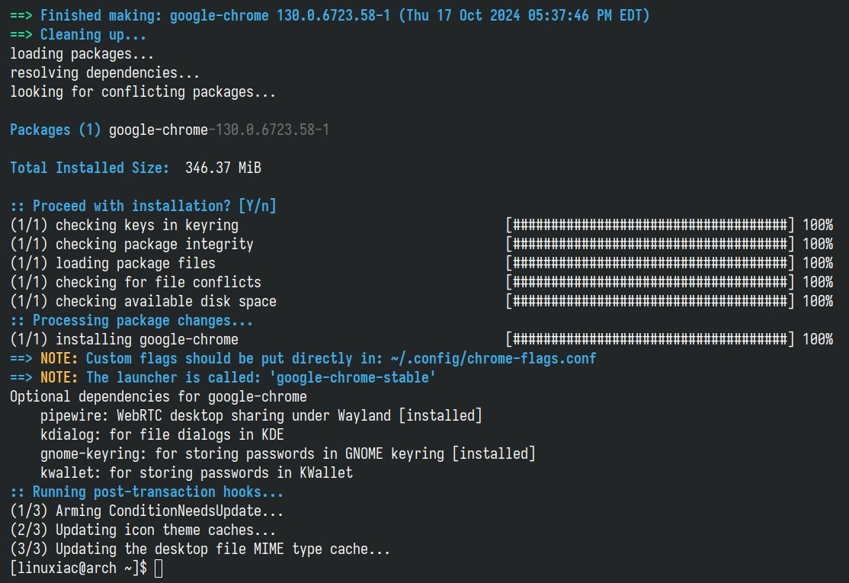Click the terminal cursor block

pyautogui.click(x=158, y=569)
